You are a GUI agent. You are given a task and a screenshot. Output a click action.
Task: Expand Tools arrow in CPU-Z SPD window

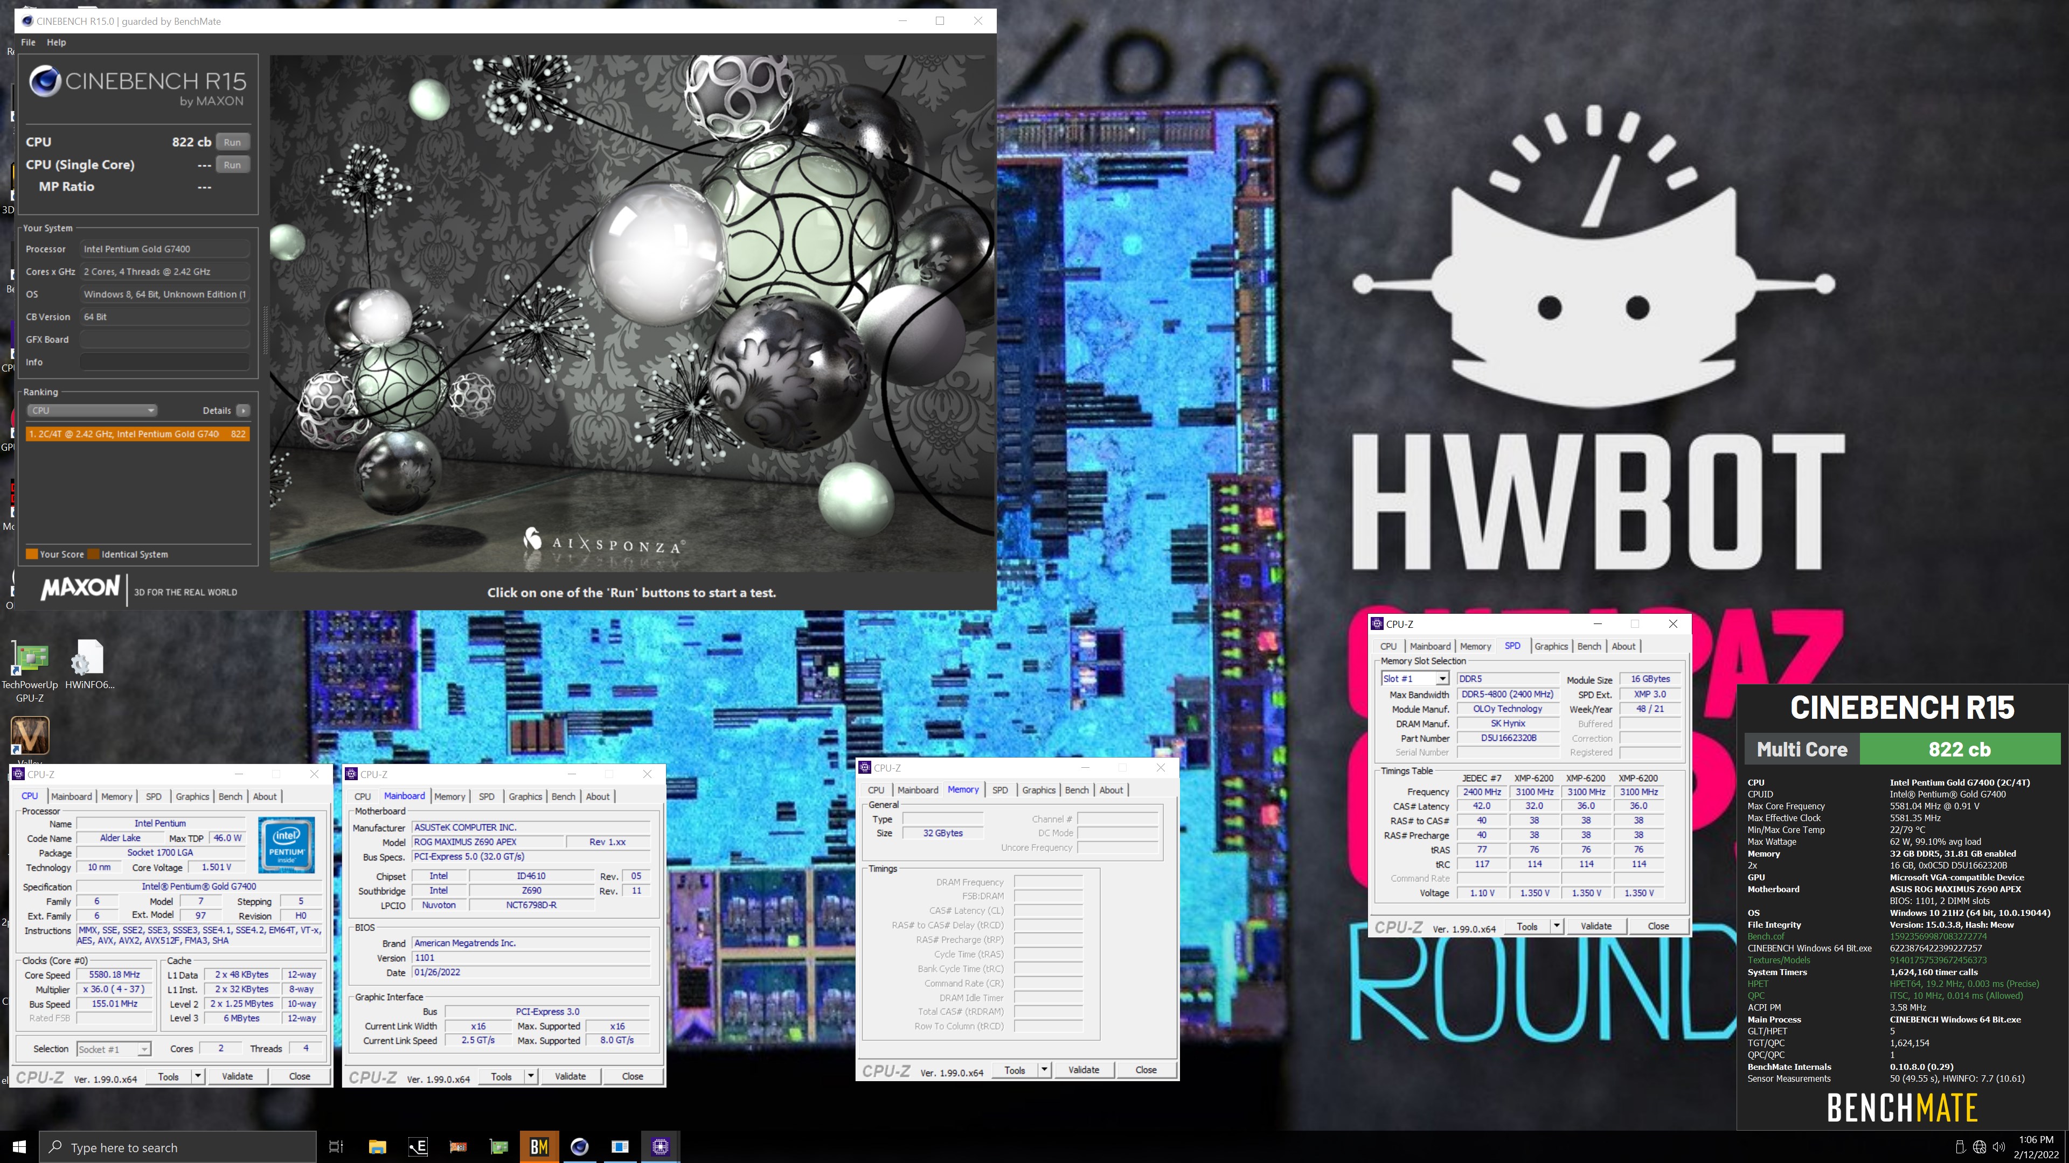pos(1557,926)
